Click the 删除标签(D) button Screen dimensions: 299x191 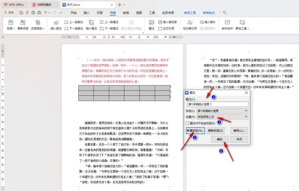coord(215,131)
